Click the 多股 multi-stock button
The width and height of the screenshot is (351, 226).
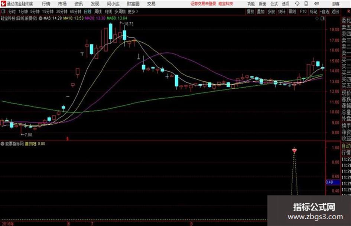271,12
